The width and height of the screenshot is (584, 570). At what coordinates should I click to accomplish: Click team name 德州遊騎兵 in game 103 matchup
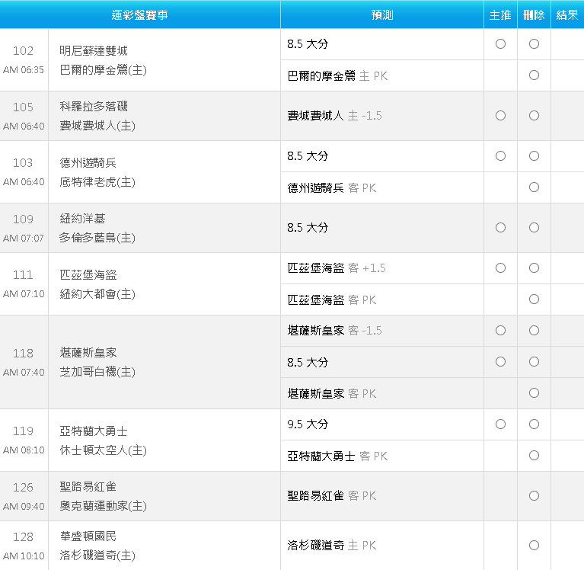[x=88, y=163]
